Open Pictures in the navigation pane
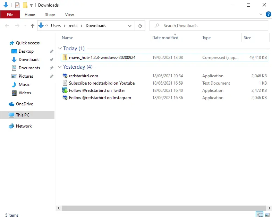Image resolution: width=272 pixels, height=217 pixels. tap(26, 76)
